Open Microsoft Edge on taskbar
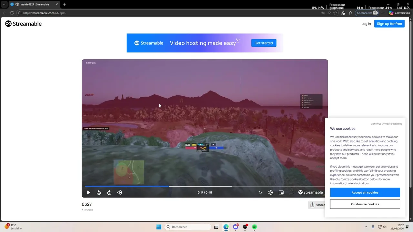The image size is (413, 232). (x=226, y=227)
